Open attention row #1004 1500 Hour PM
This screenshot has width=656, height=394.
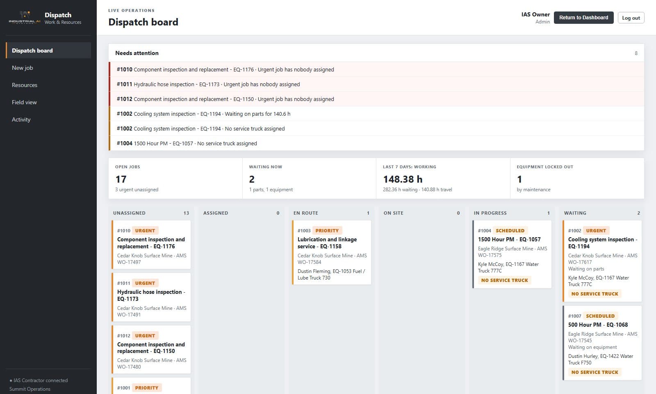coord(376,143)
